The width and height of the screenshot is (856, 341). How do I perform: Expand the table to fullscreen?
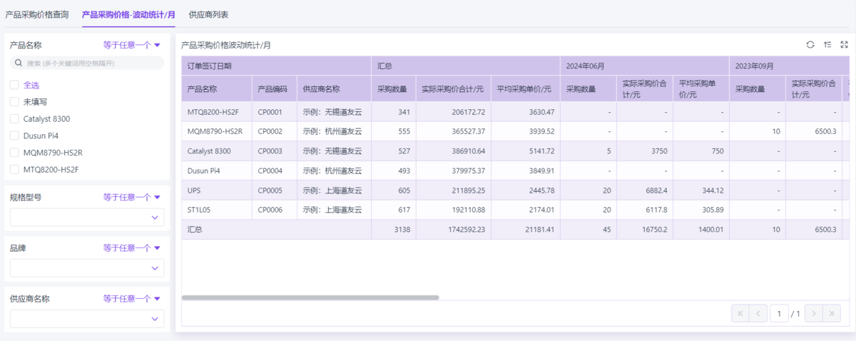[x=845, y=44]
